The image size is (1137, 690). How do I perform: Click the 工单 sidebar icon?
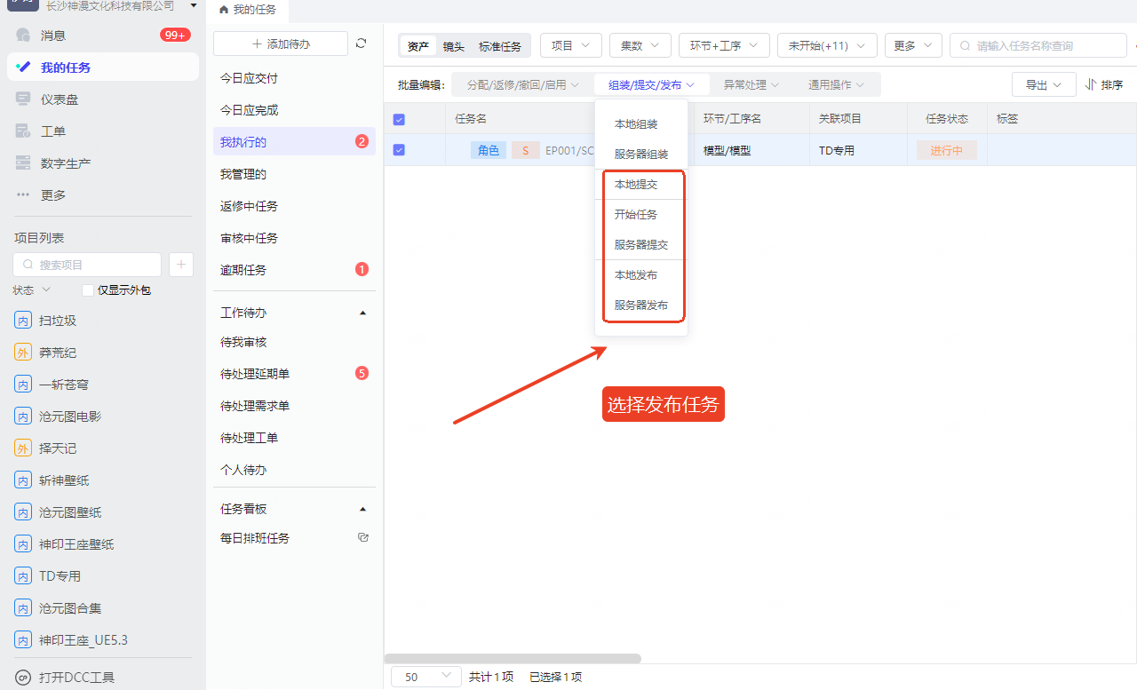pyautogui.click(x=23, y=131)
